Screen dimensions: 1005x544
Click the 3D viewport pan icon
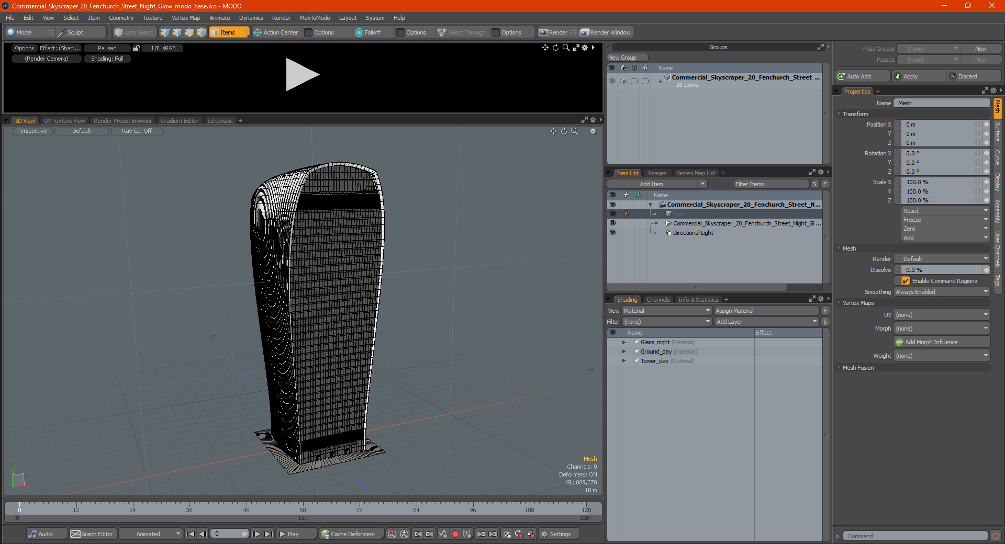pyautogui.click(x=553, y=131)
